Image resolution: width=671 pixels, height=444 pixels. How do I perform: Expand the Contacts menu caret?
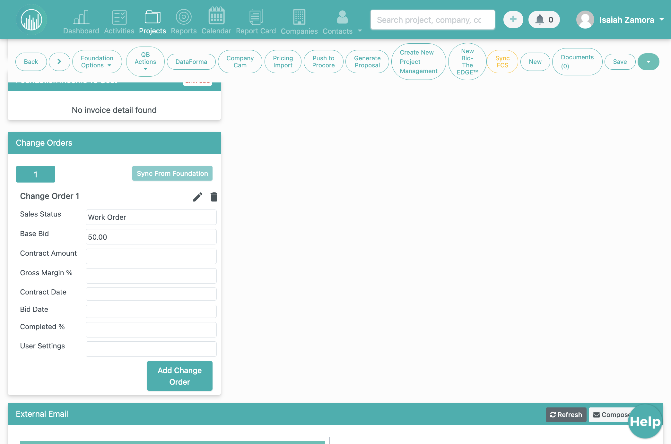(x=360, y=31)
